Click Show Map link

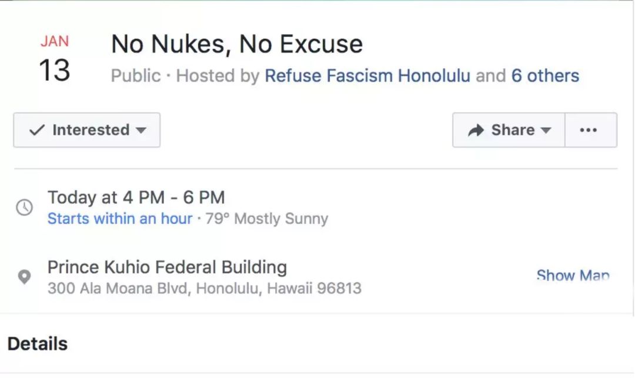[573, 276]
